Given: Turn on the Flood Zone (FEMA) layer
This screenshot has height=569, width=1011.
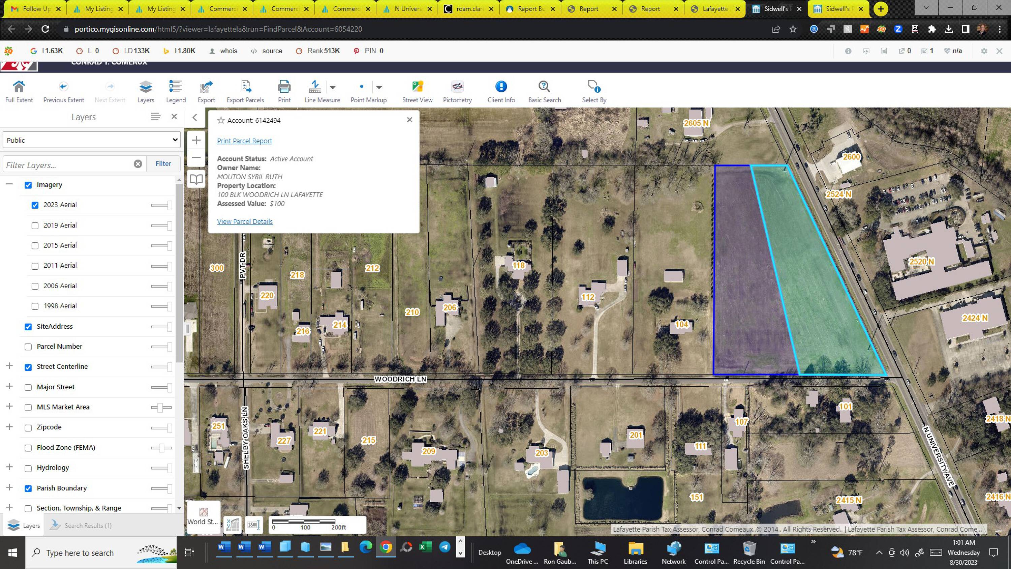Looking at the screenshot, I should pyautogui.click(x=28, y=448).
